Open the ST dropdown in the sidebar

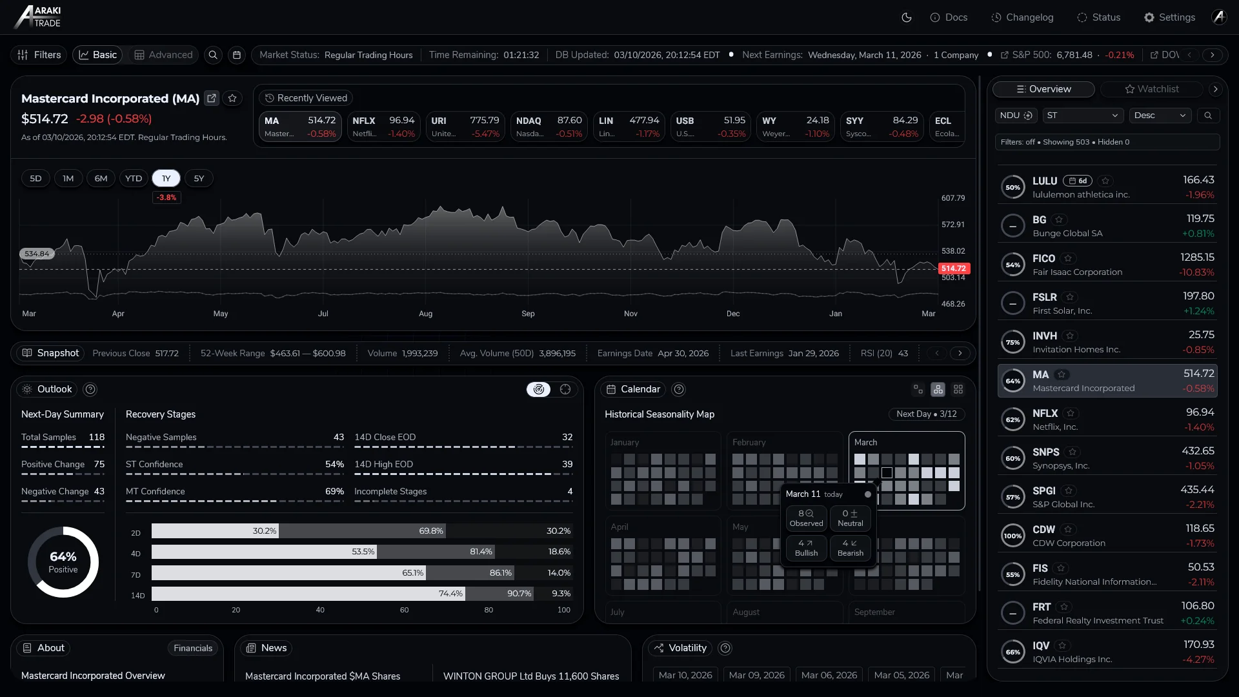[x=1083, y=115]
